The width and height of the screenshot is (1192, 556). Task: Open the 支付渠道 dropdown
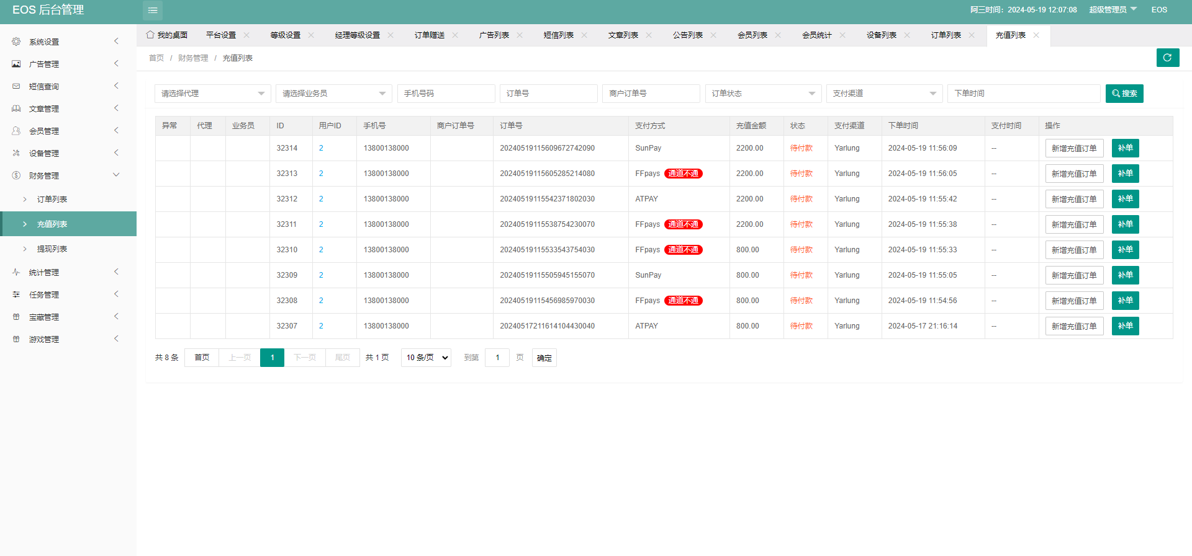(884, 94)
